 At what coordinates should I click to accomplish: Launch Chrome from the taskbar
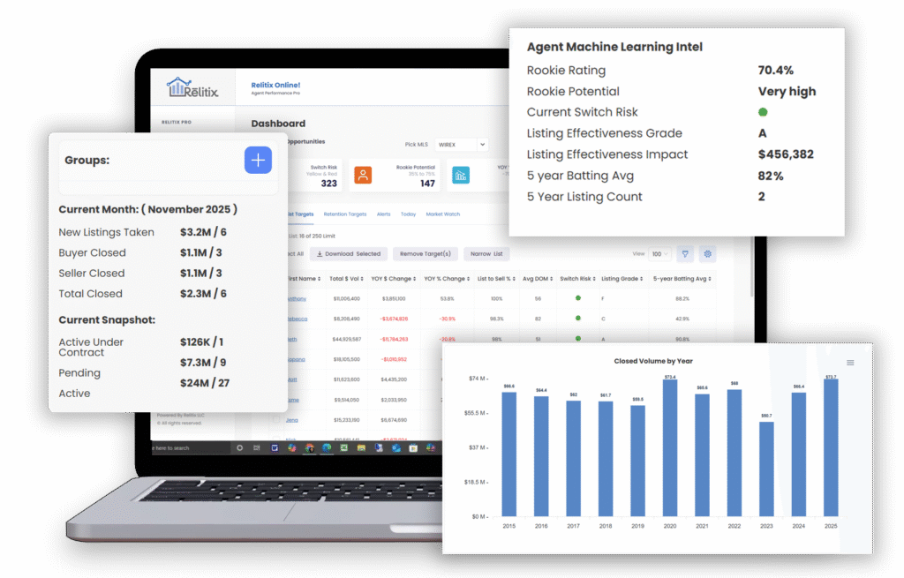(309, 448)
